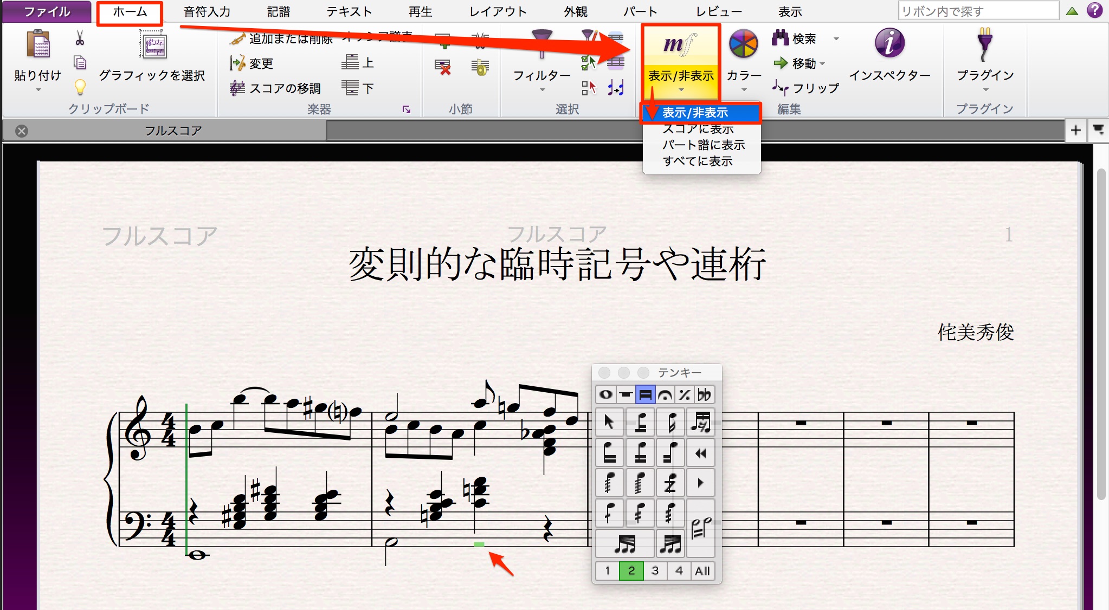Image resolution: width=1109 pixels, height=610 pixels.
Task: Expand the Find (検索) dropdown arrow
Action: (x=836, y=38)
